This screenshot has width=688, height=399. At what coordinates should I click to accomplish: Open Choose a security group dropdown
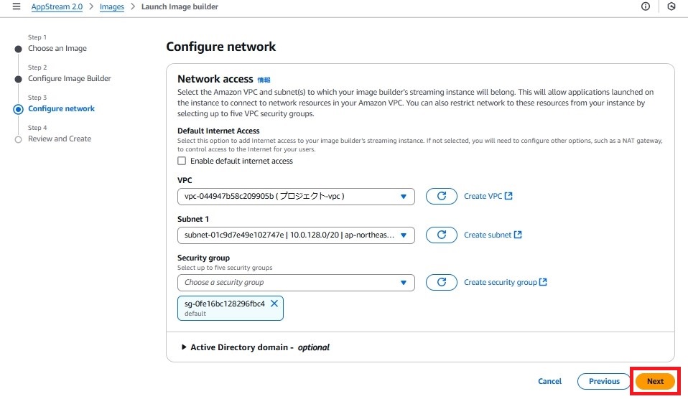coord(296,283)
